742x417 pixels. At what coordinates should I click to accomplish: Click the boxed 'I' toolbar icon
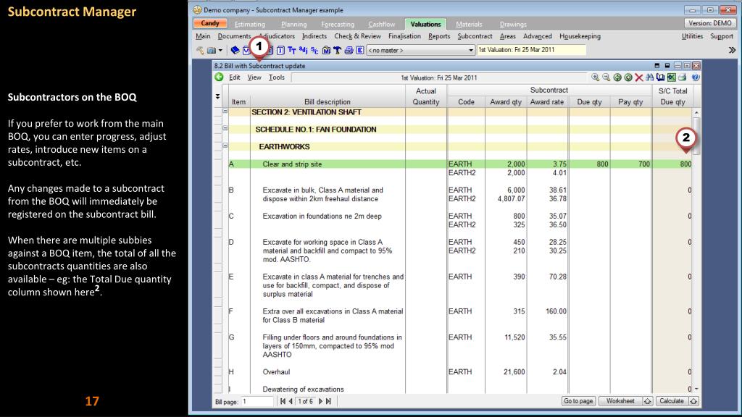pos(280,50)
